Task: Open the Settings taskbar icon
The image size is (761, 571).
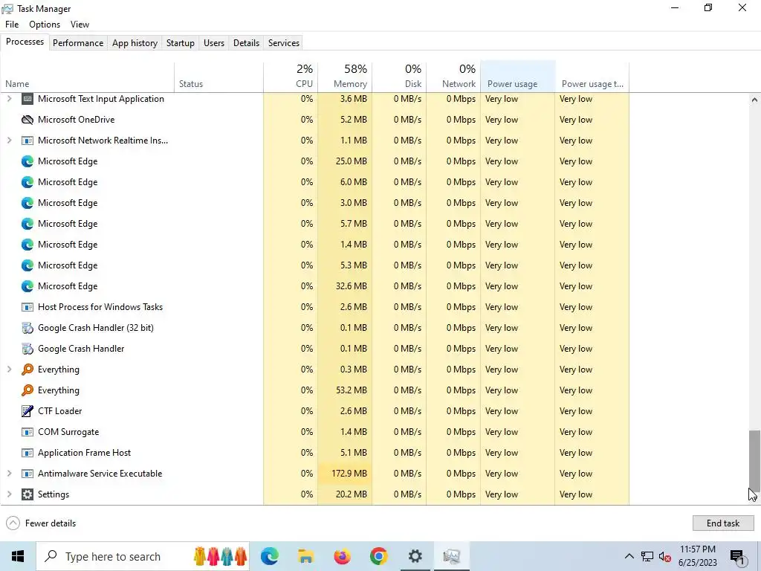Action: coord(415,556)
